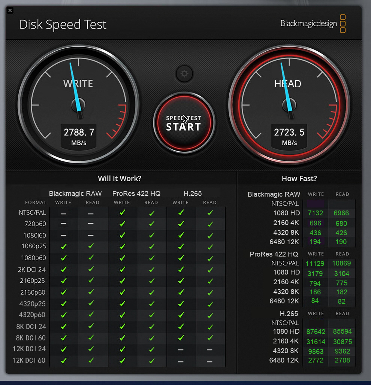Viewport: 371px width, 385px height.
Task: Select the 4320p25 format row label
Action: [33, 304]
